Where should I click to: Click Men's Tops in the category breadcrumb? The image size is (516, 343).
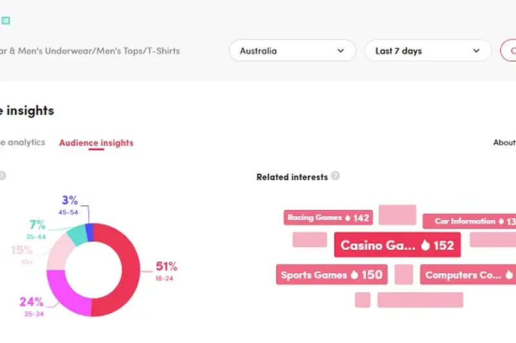[x=118, y=51]
